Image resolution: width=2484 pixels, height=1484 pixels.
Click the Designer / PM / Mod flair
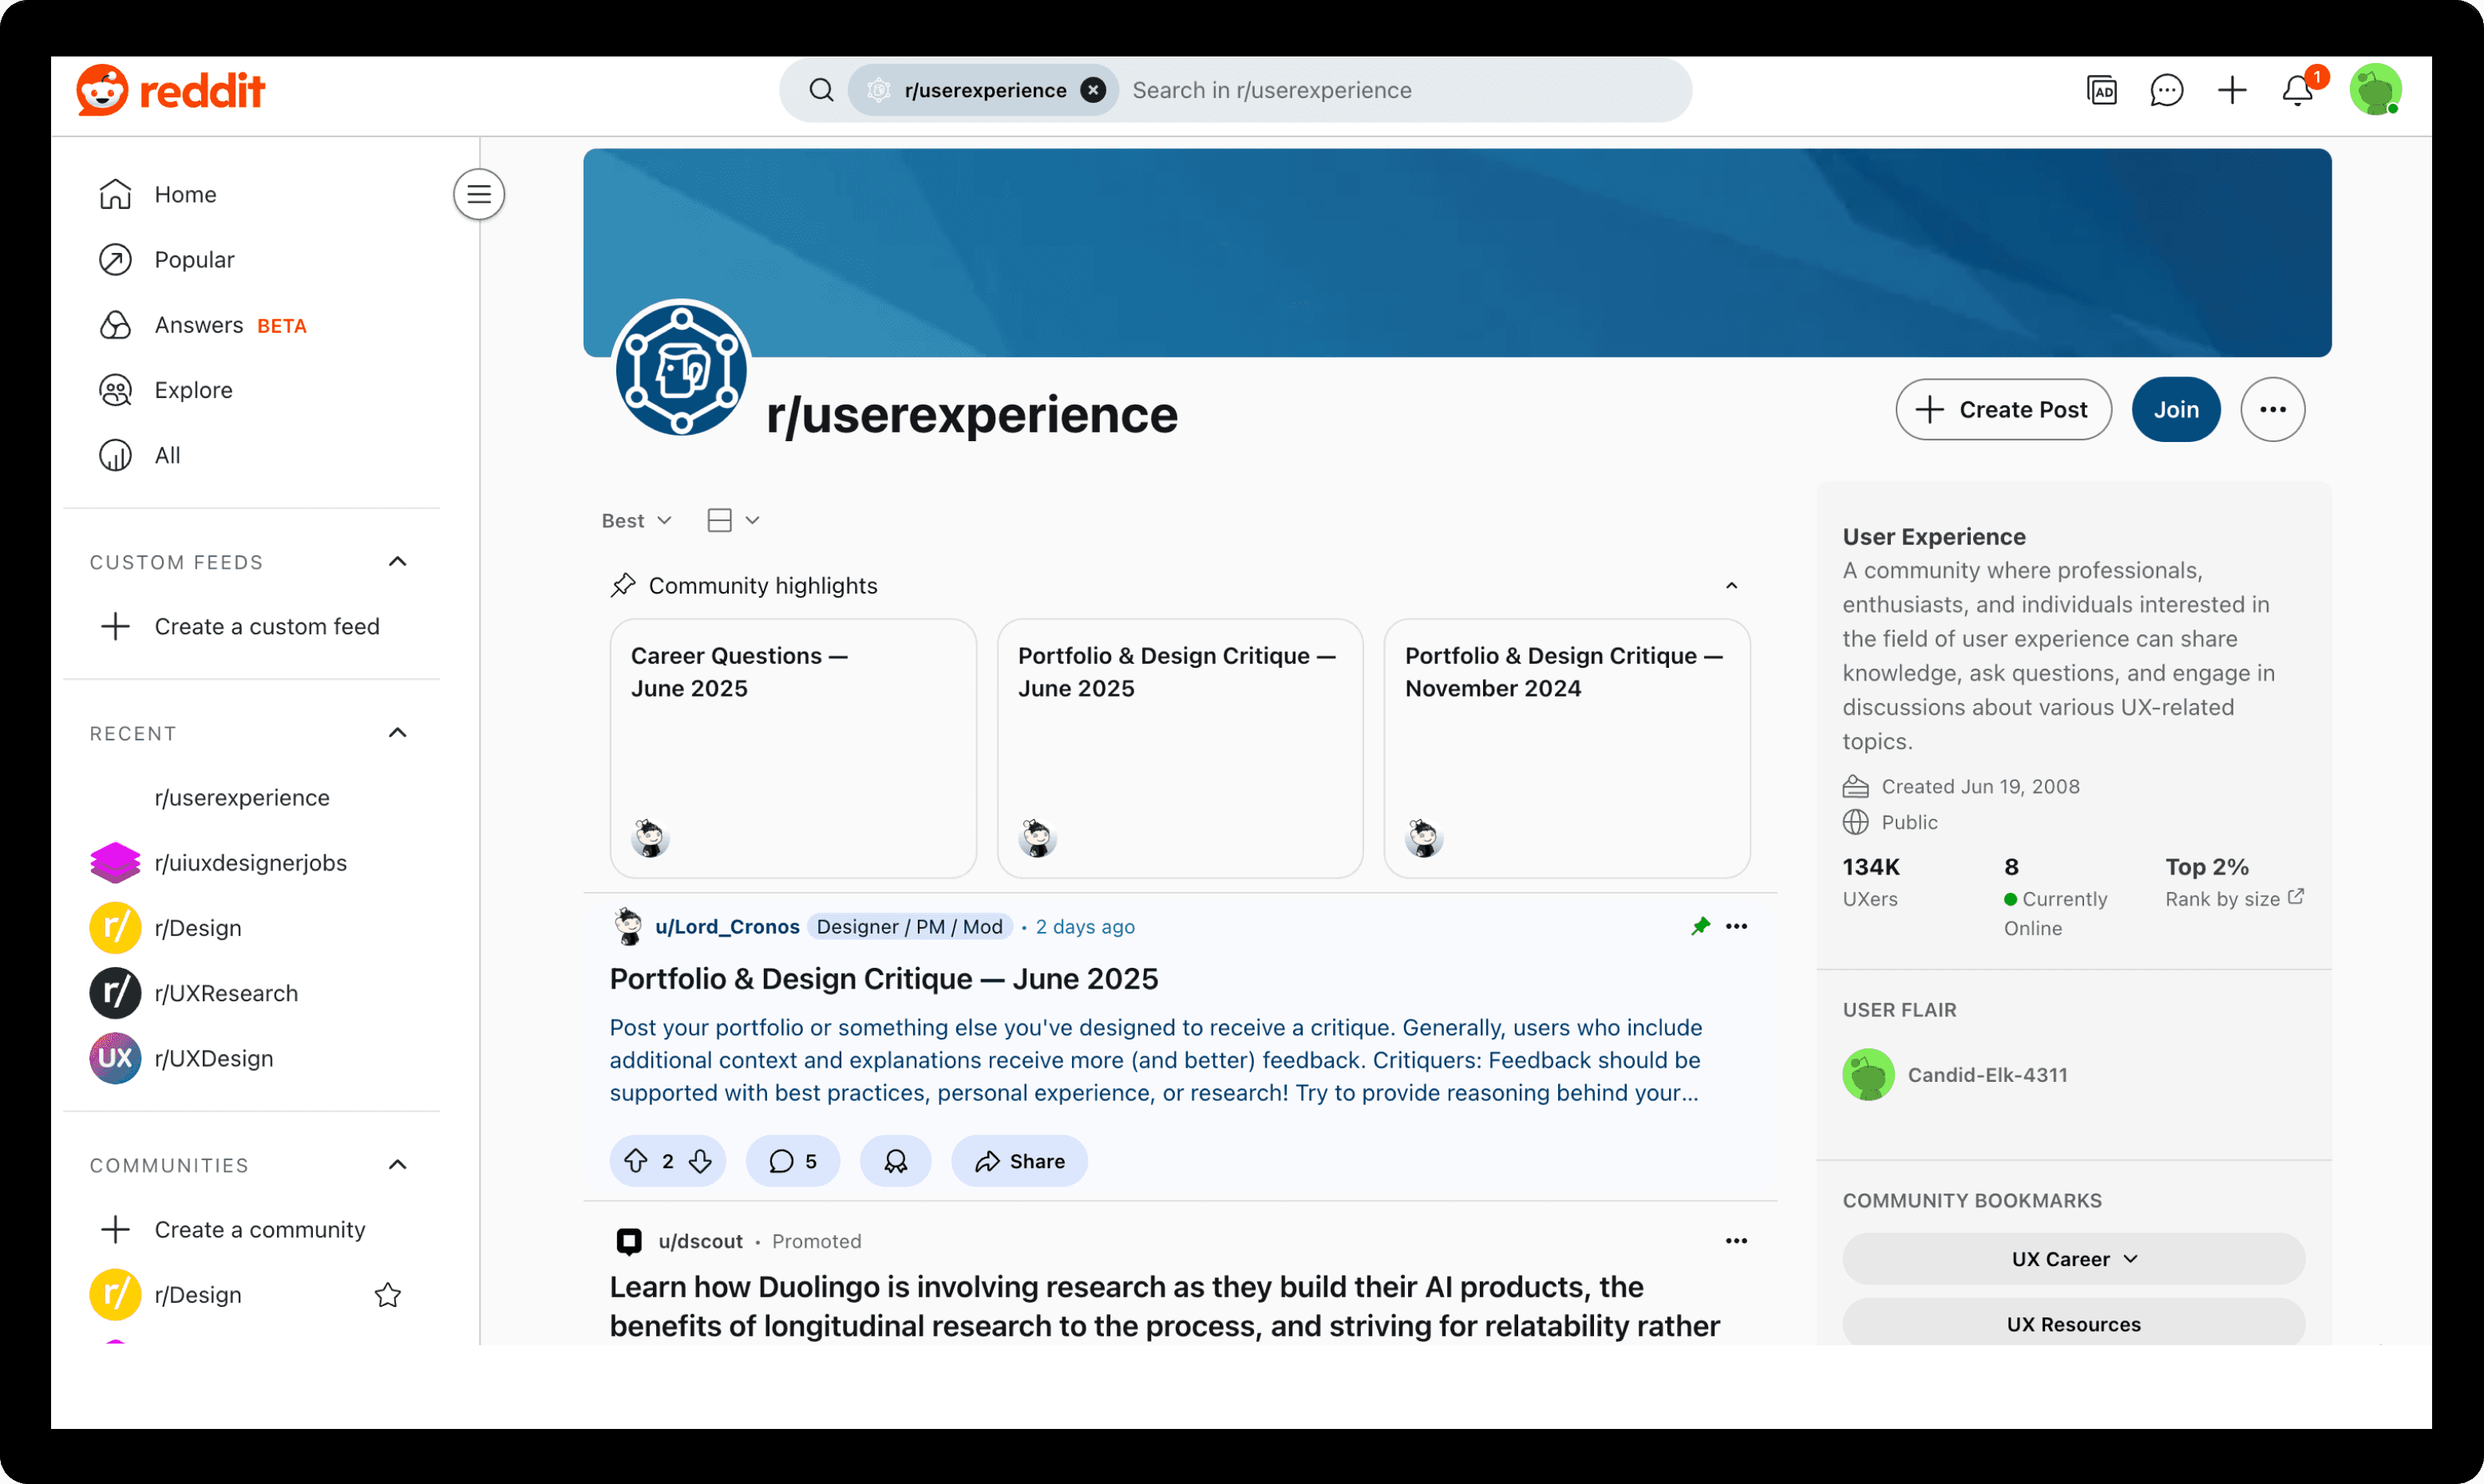pos(909,927)
